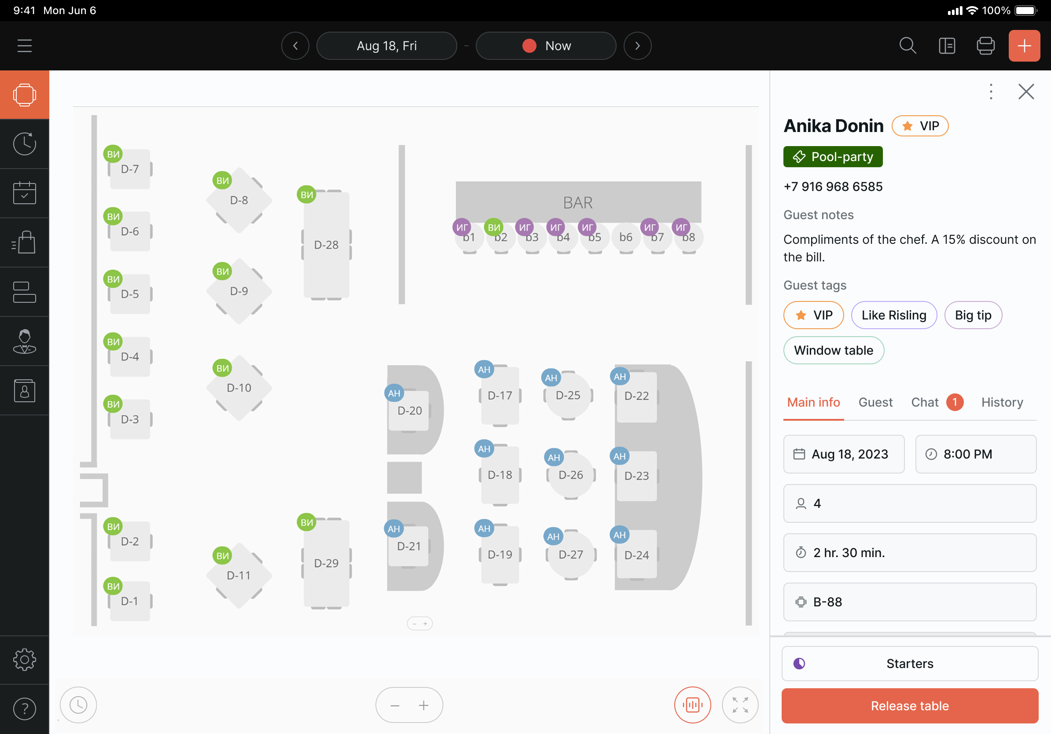Open the hamburger menu
The width and height of the screenshot is (1051, 734).
click(24, 46)
